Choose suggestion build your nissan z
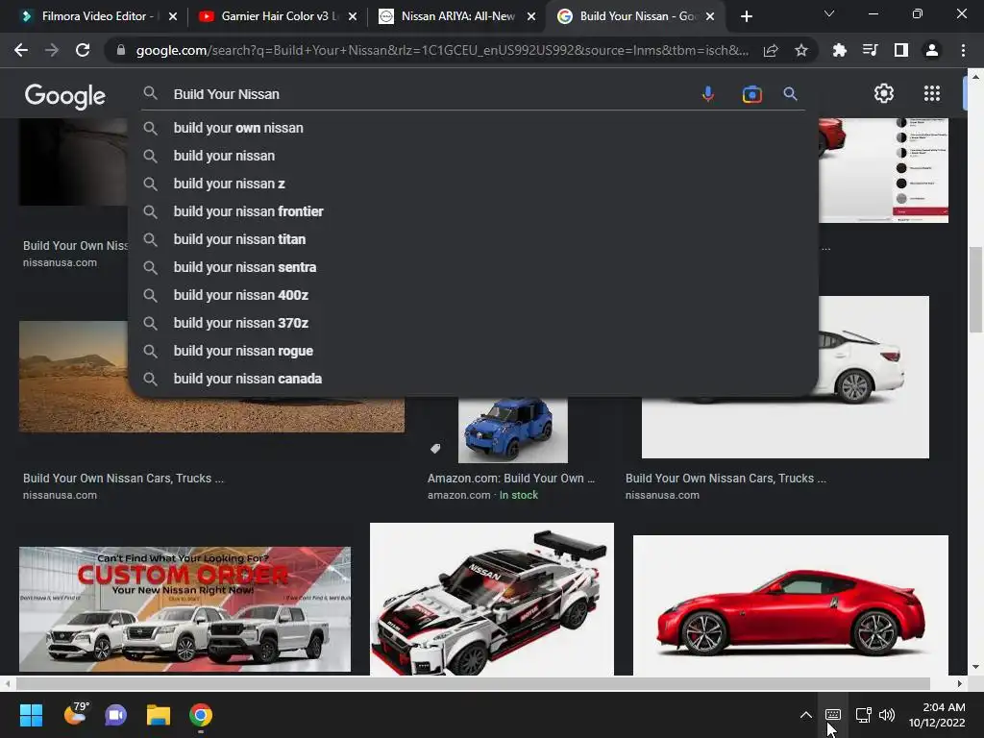Screen dimensions: 984x738 [473, 184]
